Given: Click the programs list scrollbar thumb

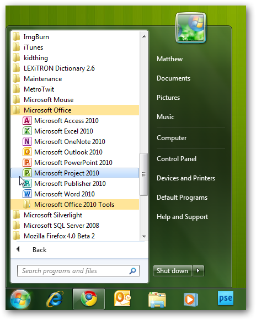Looking at the screenshot, I should click(x=143, y=174).
